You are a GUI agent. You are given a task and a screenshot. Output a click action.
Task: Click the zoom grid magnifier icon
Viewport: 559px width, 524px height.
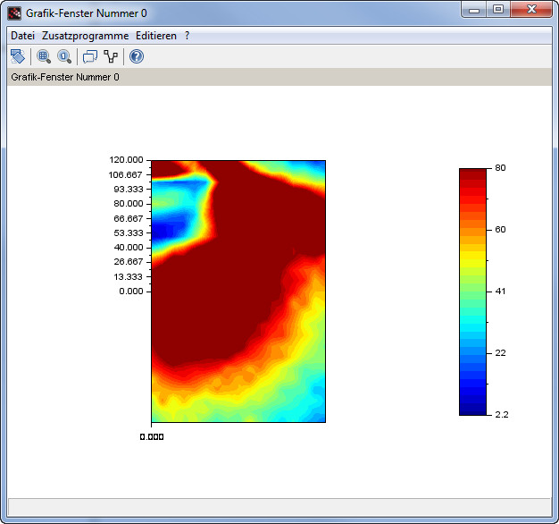pyautogui.click(x=44, y=56)
